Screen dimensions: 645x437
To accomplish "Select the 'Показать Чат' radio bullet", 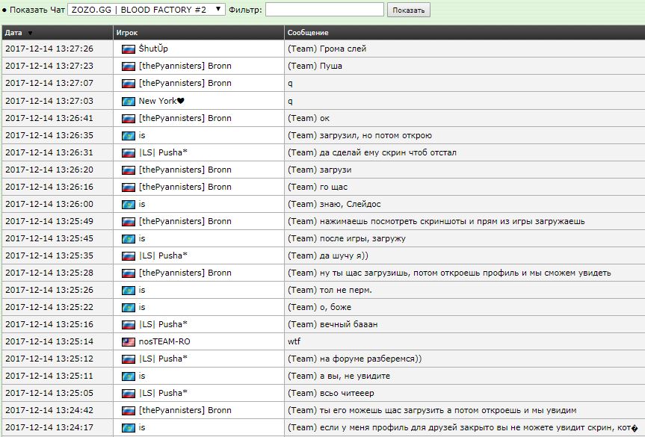I will click(4, 10).
